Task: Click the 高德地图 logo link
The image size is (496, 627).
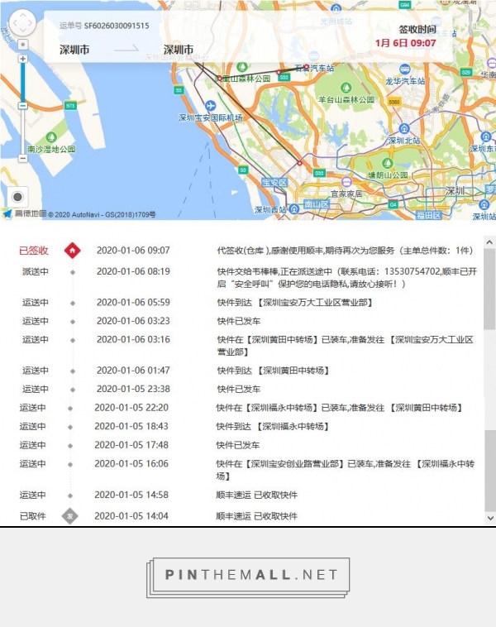Action: click(23, 213)
